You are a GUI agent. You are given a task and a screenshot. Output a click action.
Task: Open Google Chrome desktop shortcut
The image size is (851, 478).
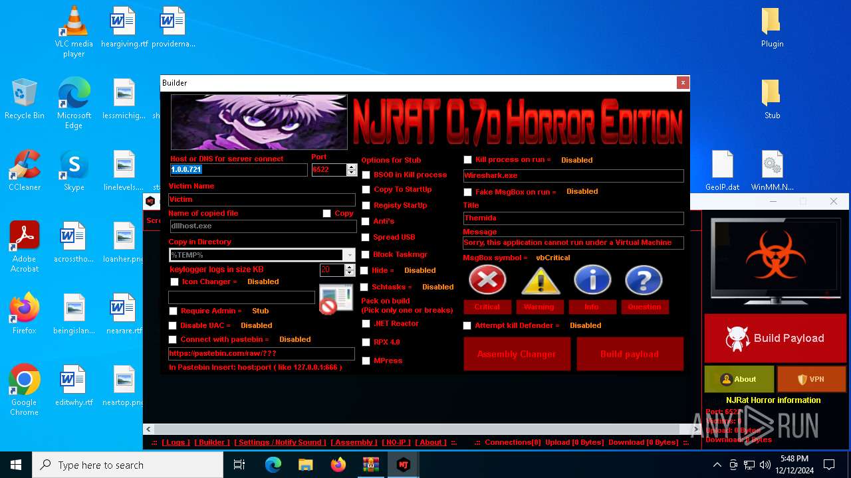[x=25, y=390]
